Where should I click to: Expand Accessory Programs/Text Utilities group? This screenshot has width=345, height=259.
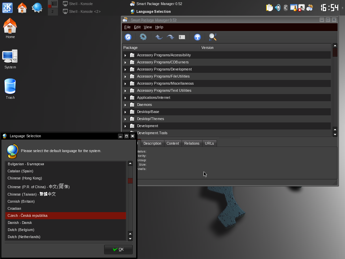pyautogui.click(x=125, y=90)
